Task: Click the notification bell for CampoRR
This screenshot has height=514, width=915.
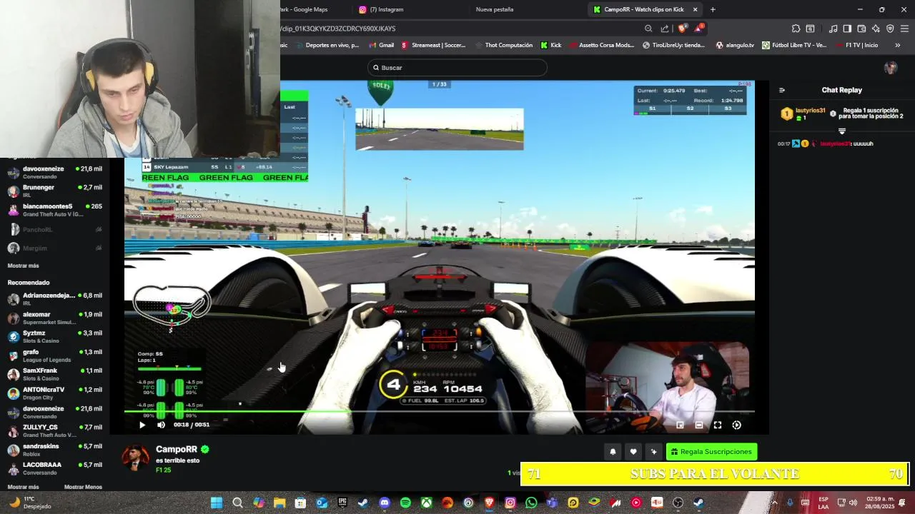Action: coord(613,452)
